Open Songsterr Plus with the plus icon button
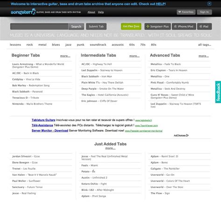The image size is (221, 202). (158, 27)
